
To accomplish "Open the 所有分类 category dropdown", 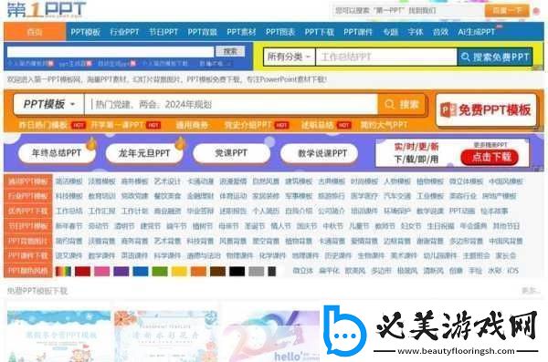I will [289, 57].
